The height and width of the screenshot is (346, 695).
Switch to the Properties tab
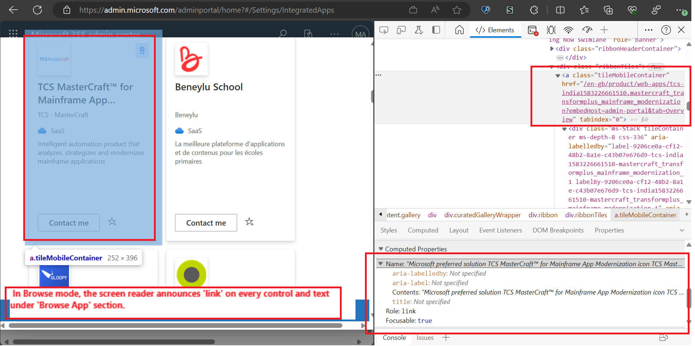(609, 230)
